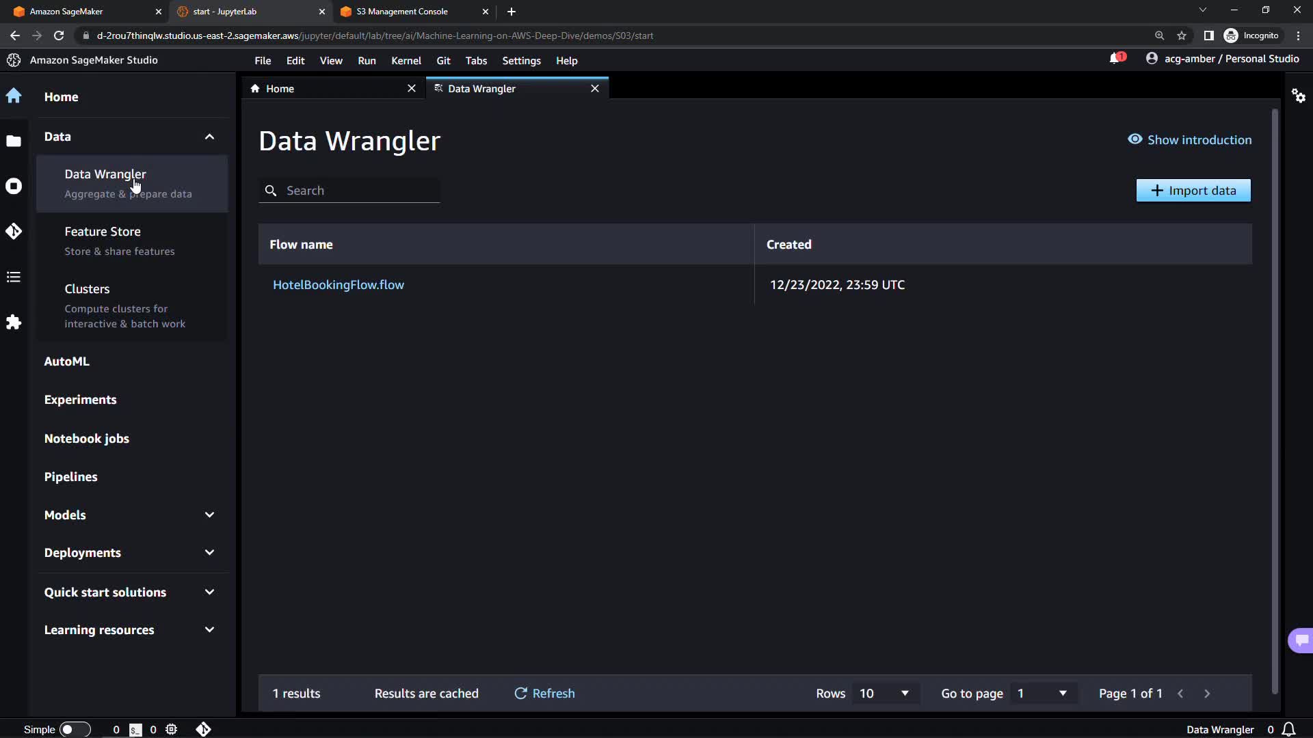Expand the Models section
1313x738 pixels.
point(209,515)
